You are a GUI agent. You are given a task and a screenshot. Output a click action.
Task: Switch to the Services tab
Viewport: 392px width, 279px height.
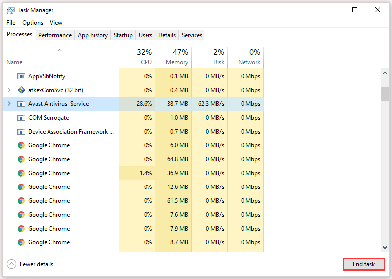click(x=192, y=35)
